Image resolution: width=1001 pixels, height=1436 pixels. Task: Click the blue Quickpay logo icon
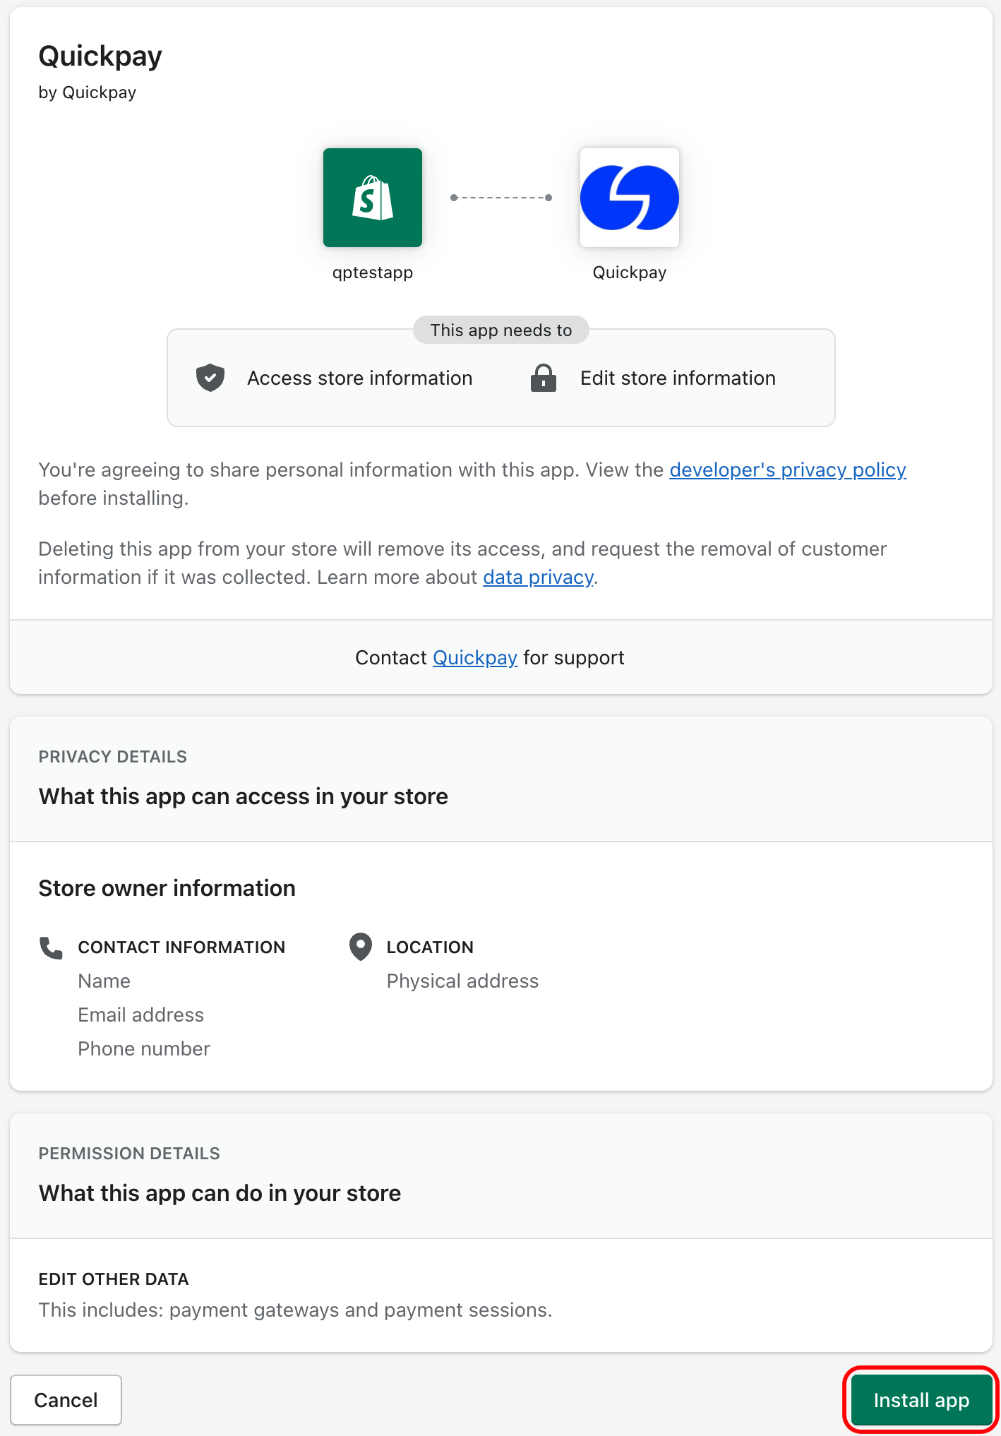(x=630, y=198)
